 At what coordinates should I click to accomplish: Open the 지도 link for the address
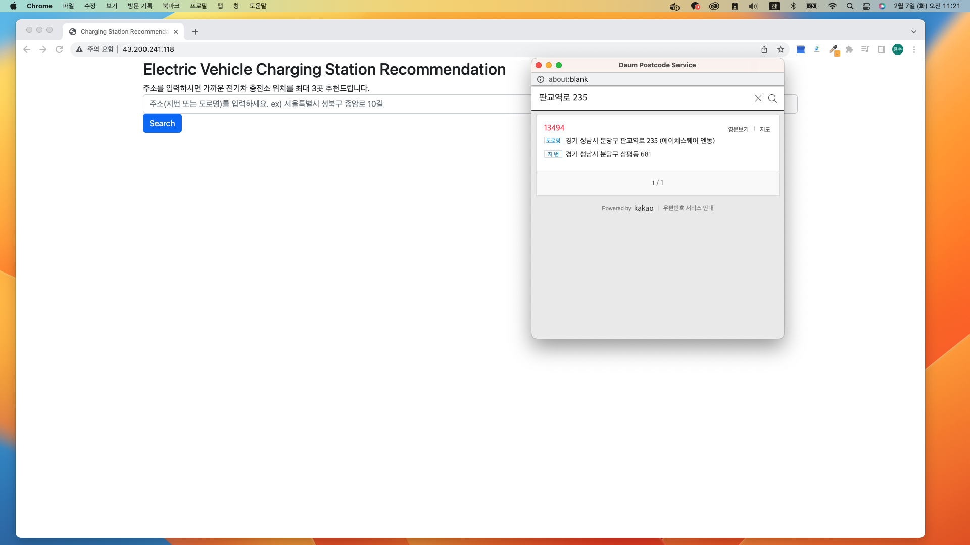pyautogui.click(x=765, y=129)
